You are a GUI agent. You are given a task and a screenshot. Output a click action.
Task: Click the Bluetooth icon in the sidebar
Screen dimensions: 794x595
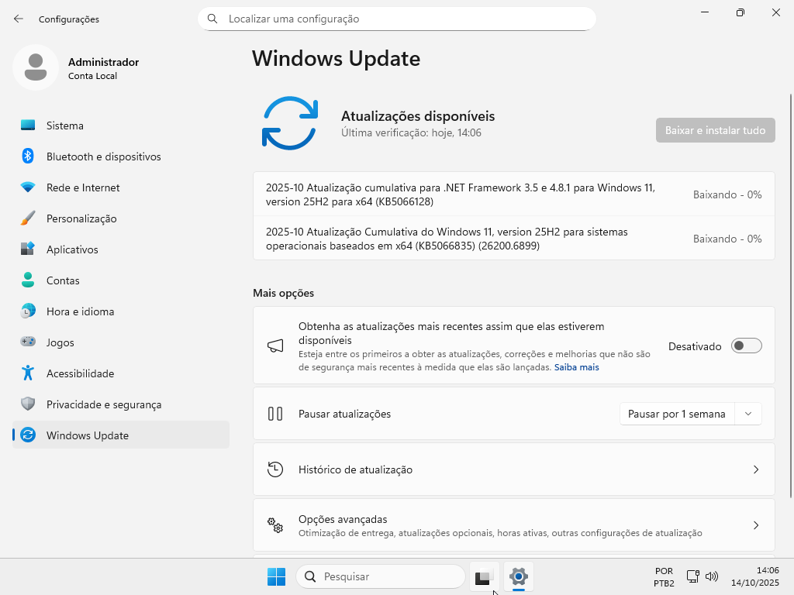[x=28, y=156]
